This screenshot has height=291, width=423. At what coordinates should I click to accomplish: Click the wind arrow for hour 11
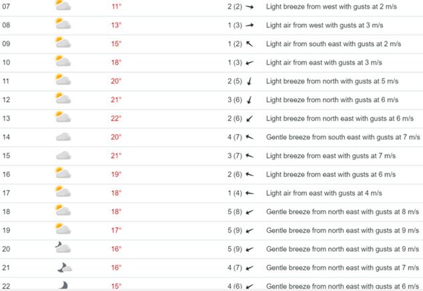[251, 81]
